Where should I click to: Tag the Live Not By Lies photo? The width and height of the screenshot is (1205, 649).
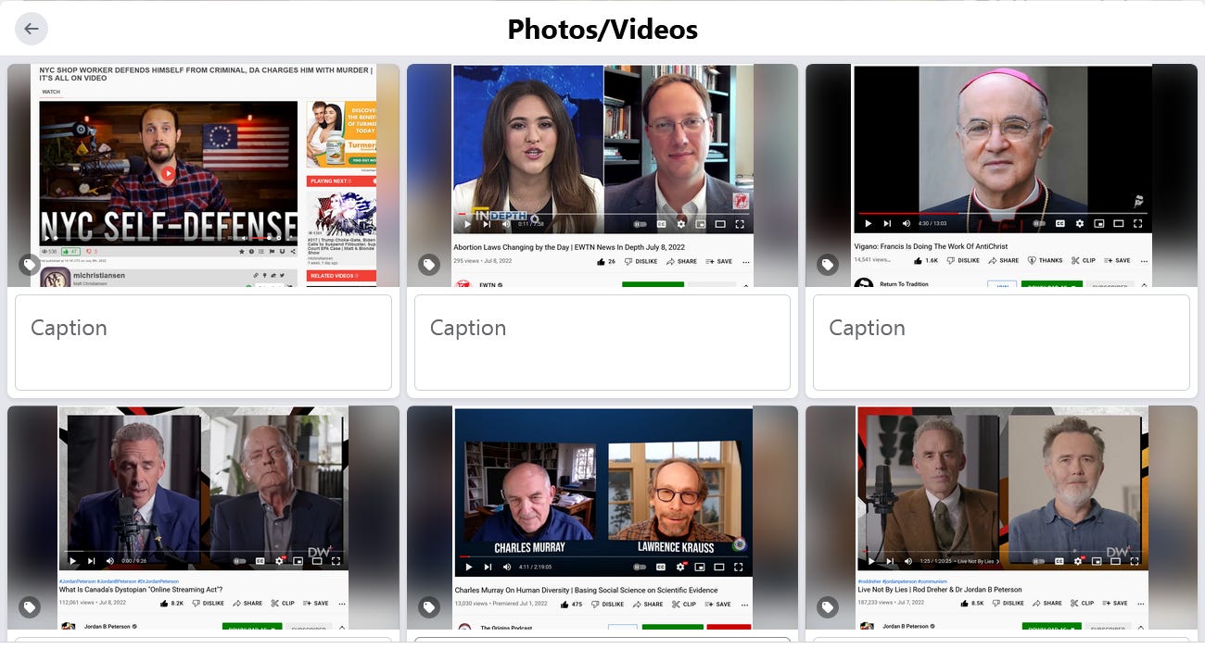[828, 607]
